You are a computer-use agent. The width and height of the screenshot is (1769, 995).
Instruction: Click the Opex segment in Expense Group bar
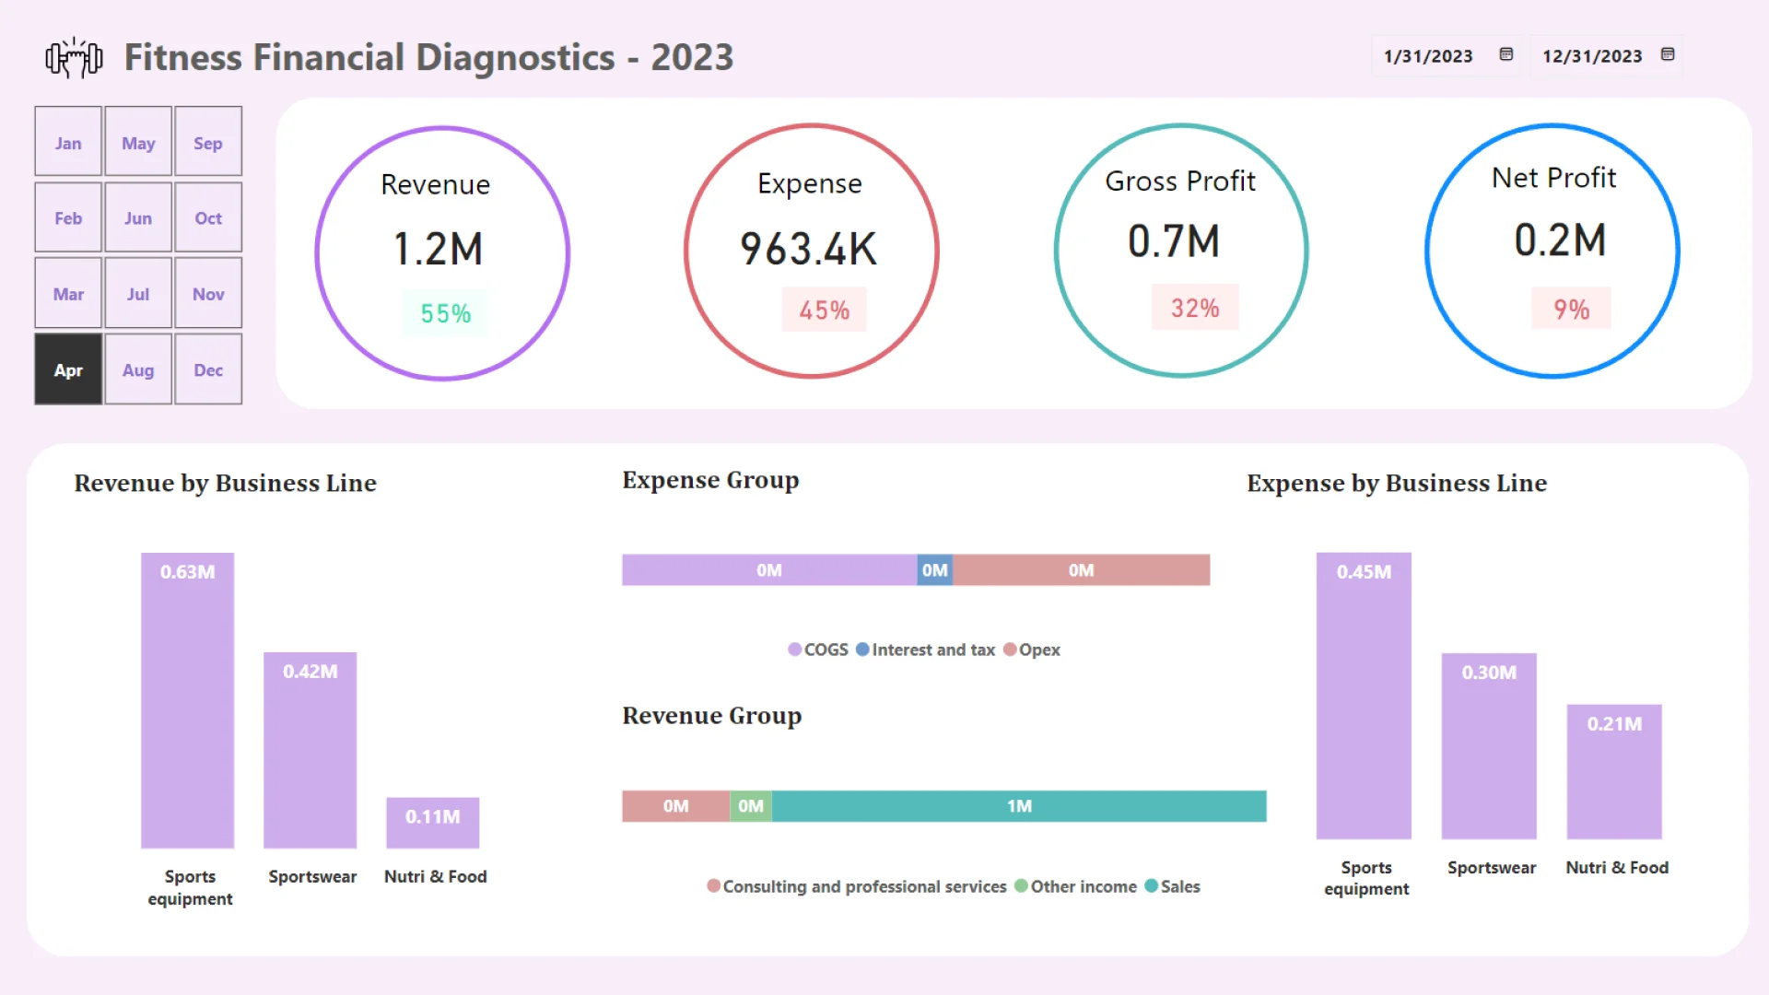coord(1081,570)
